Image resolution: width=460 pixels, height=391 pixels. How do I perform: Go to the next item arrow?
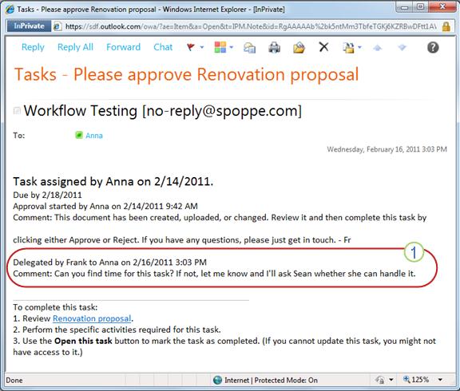click(x=402, y=48)
